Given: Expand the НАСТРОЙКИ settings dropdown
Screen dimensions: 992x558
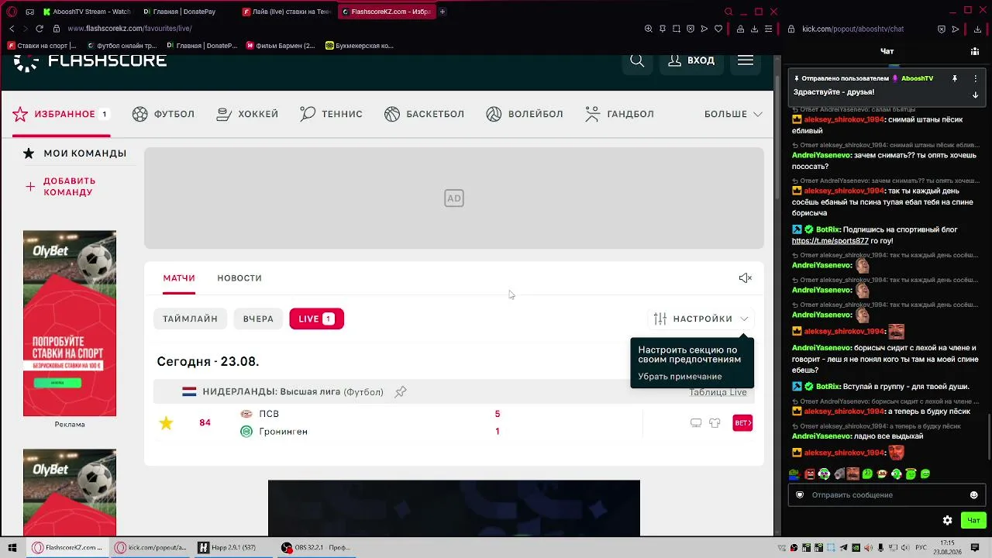Looking at the screenshot, I should click(701, 319).
